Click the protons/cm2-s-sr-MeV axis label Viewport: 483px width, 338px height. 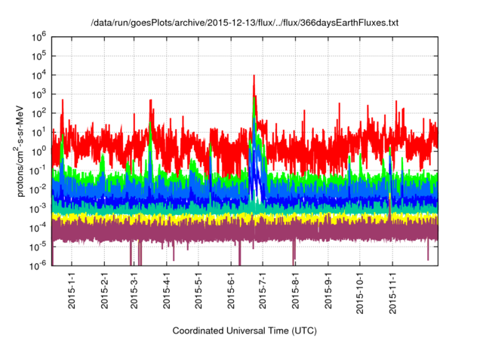coord(19,151)
